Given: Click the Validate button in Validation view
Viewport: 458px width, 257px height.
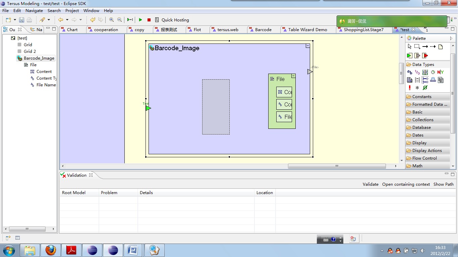Looking at the screenshot, I should 370,184.
